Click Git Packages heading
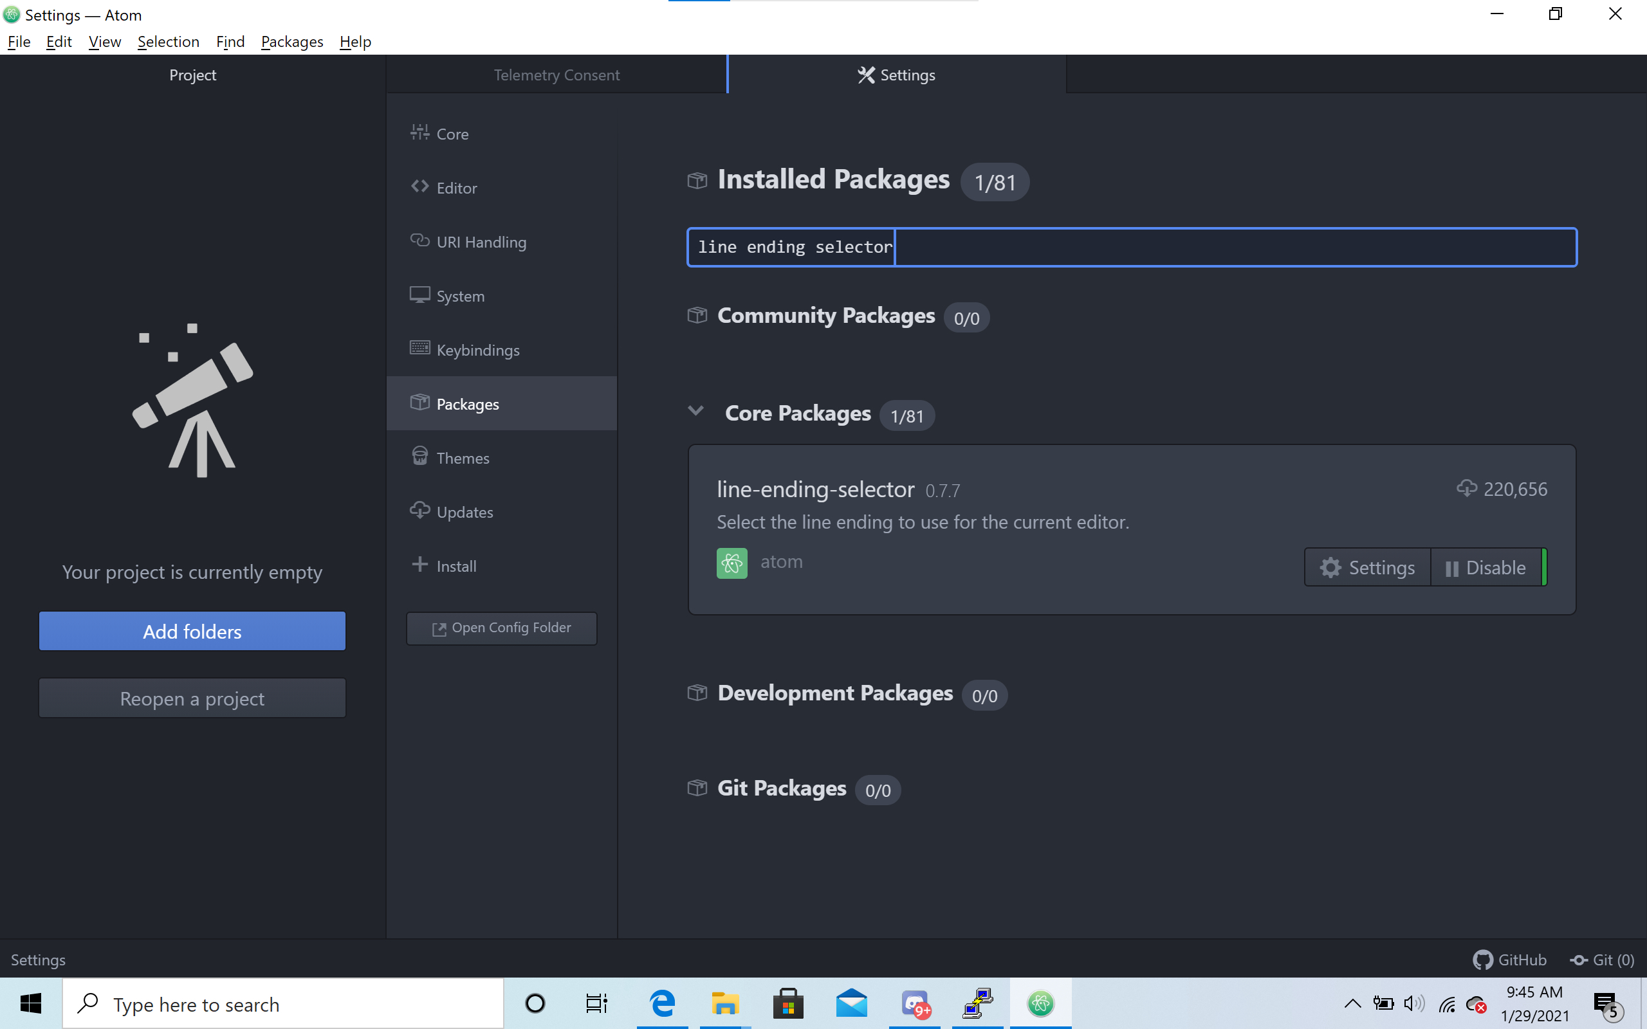1647x1029 pixels. pyautogui.click(x=782, y=788)
